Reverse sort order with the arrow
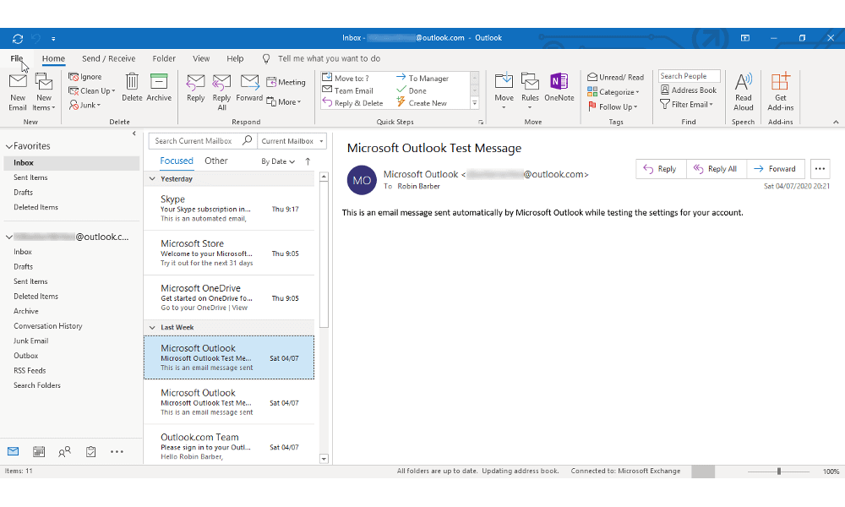This screenshot has width=845, height=507. pos(308,161)
